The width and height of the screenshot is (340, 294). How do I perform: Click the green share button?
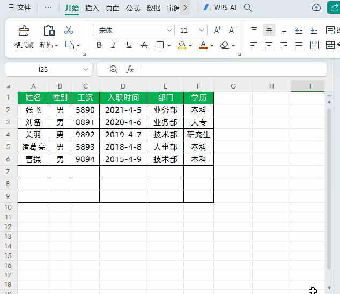[334, 8]
